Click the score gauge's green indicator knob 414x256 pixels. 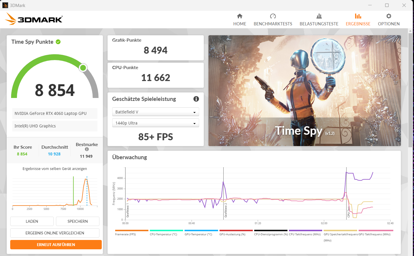point(83,68)
